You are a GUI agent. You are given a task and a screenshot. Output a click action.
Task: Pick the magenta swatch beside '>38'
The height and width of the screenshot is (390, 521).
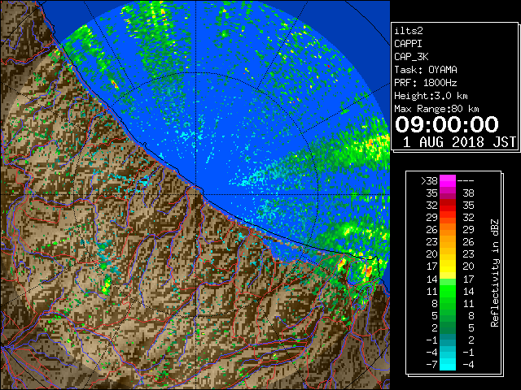448,180
